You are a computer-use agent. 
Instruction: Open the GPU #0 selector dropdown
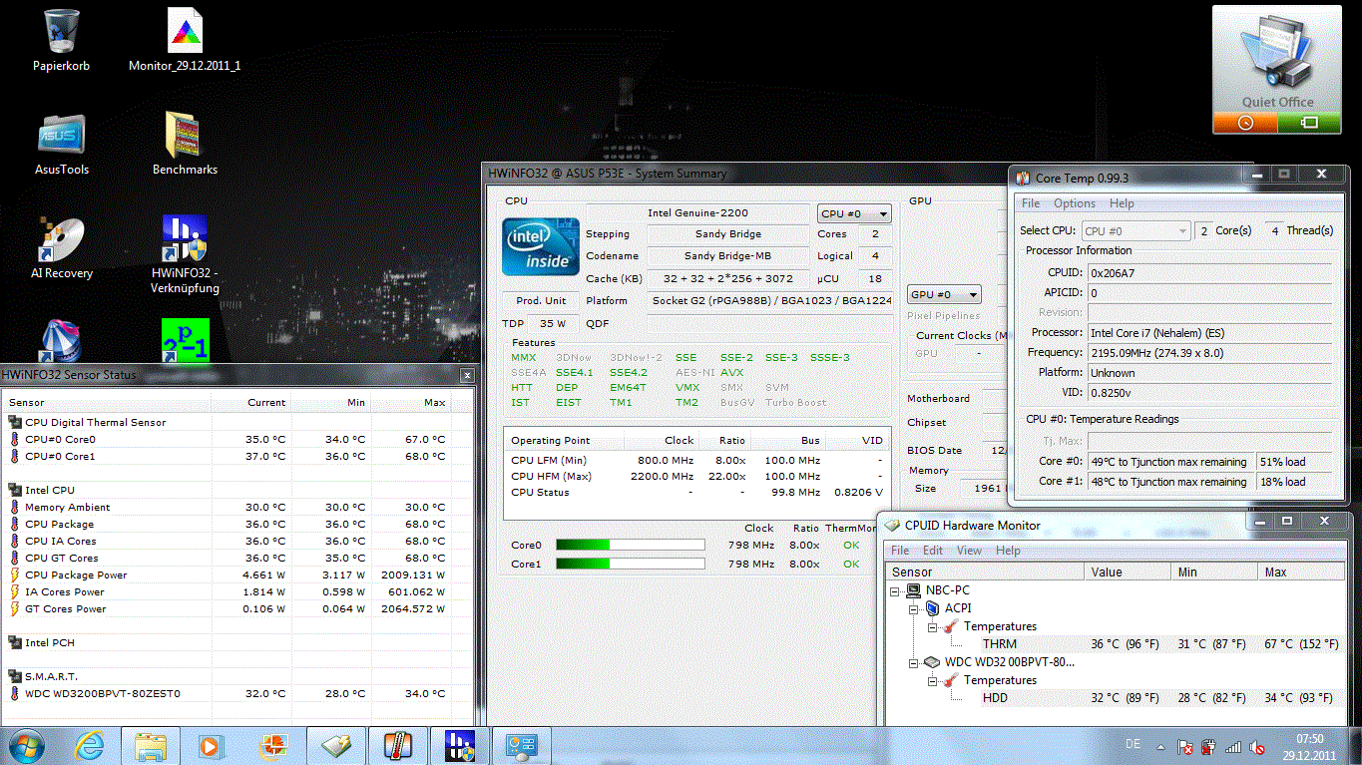(944, 295)
